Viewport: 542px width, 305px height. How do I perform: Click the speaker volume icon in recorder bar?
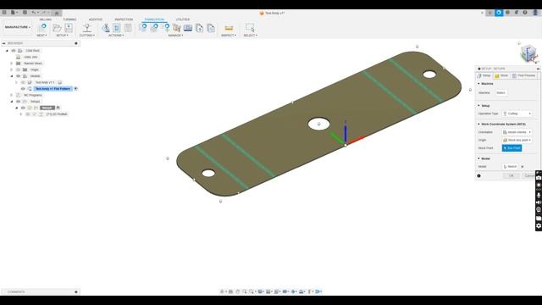point(539,202)
